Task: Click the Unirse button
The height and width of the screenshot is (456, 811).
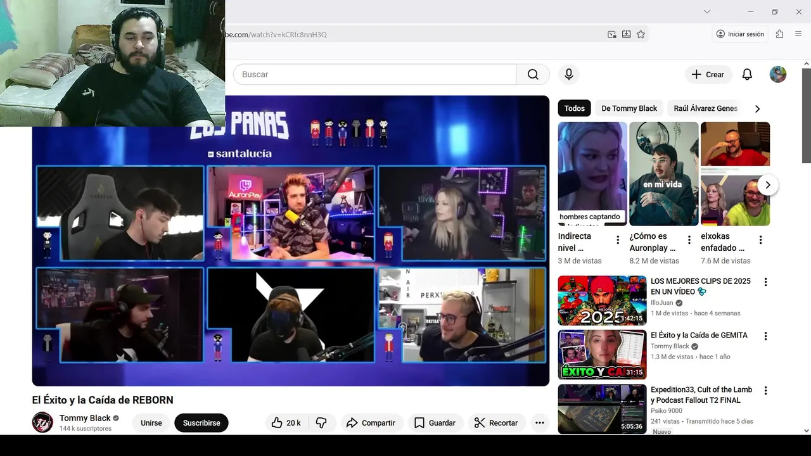Action: [x=151, y=422]
